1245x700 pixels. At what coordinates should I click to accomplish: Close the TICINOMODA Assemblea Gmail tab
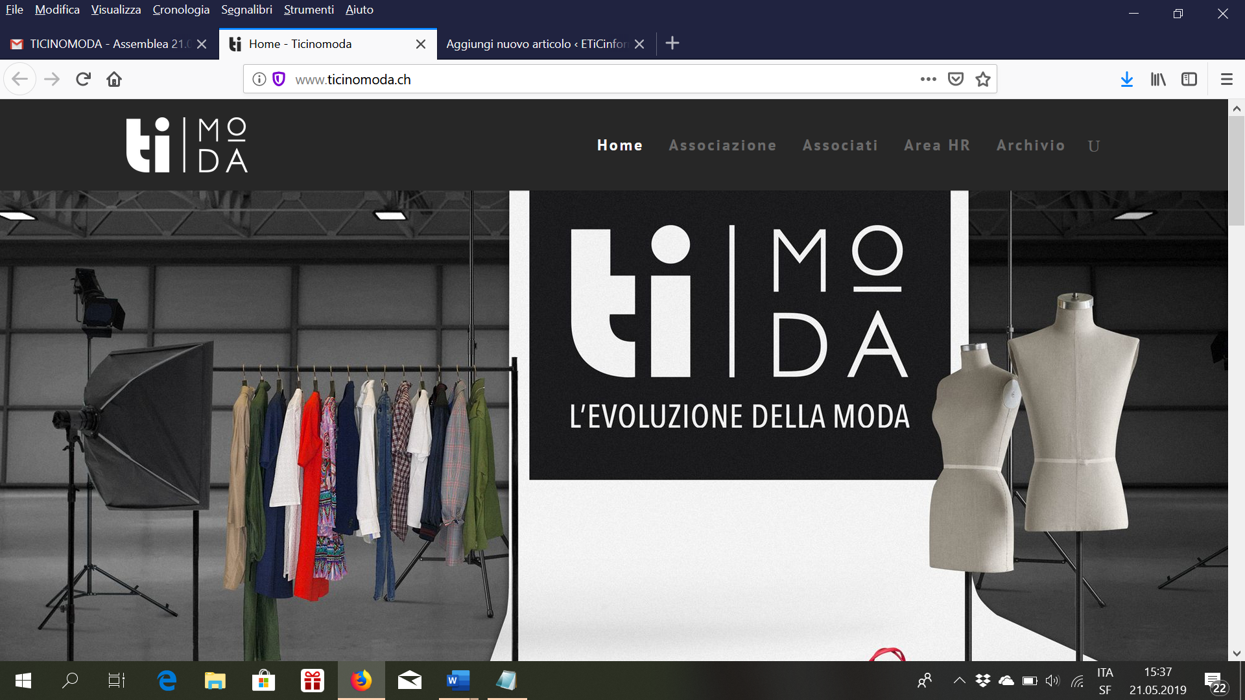202,44
